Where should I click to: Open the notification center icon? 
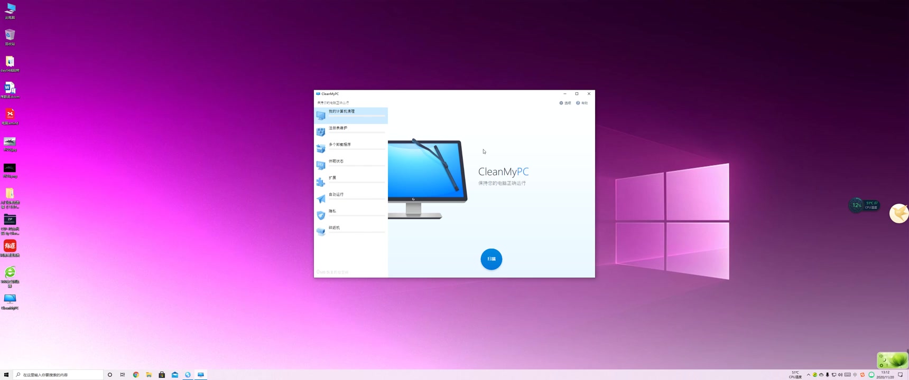(x=901, y=375)
